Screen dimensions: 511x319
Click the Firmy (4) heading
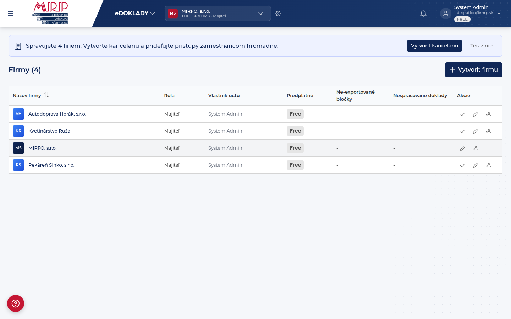coord(25,70)
